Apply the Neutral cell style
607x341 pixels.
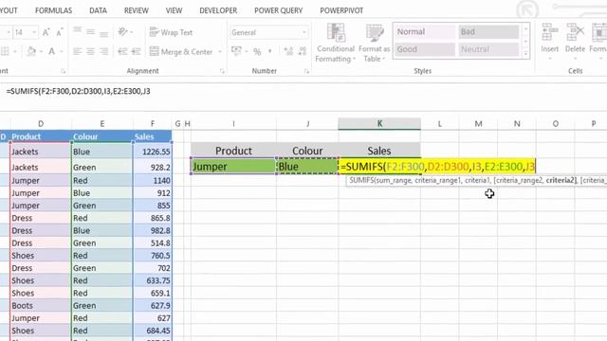click(488, 49)
